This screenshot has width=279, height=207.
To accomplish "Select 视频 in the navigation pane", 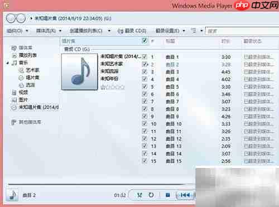I will click(x=23, y=93).
